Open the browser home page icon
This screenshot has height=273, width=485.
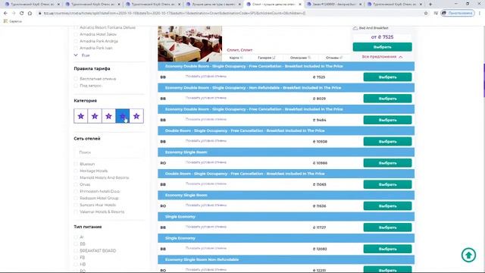coord(30,14)
